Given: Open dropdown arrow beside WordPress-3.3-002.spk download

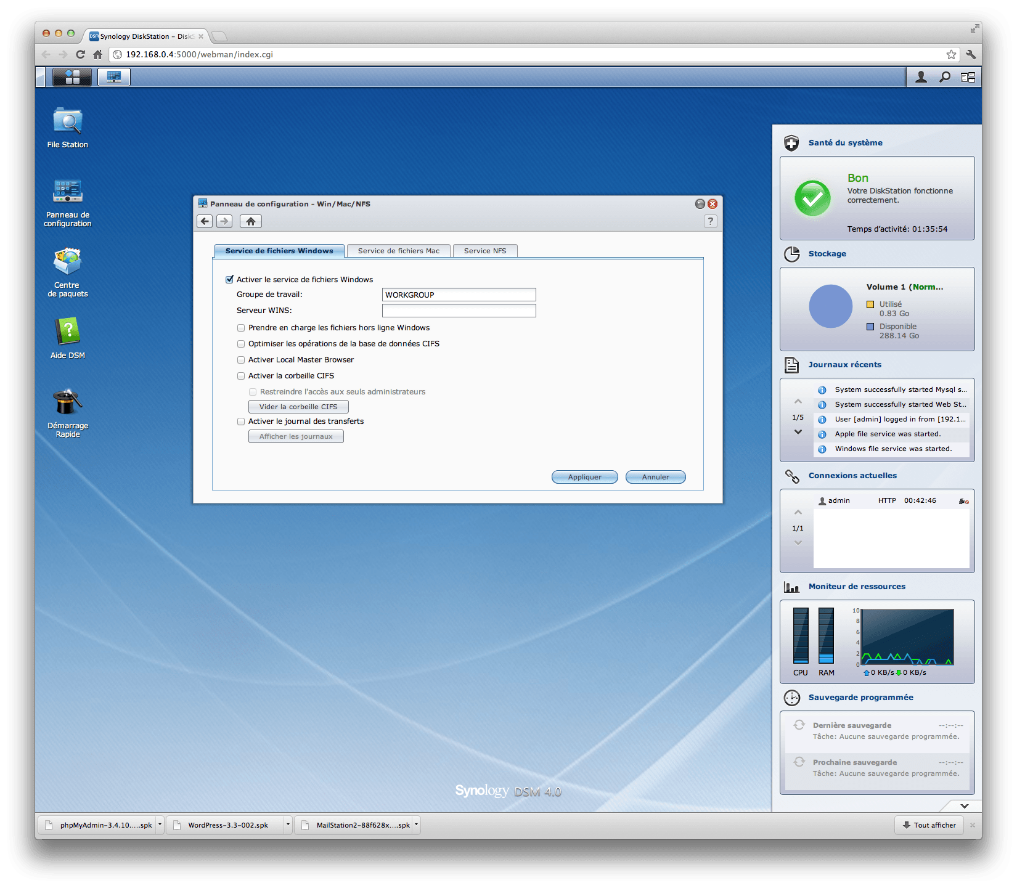Looking at the screenshot, I should pos(287,825).
